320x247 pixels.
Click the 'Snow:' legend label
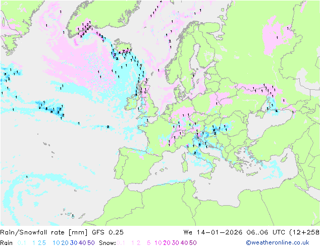click(x=108, y=243)
